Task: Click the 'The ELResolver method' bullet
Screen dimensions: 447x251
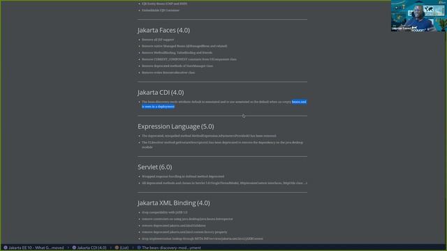Action: (x=222, y=145)
